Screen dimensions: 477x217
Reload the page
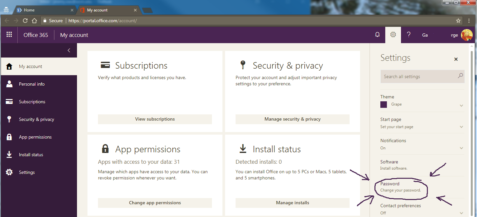click(25, 21)
